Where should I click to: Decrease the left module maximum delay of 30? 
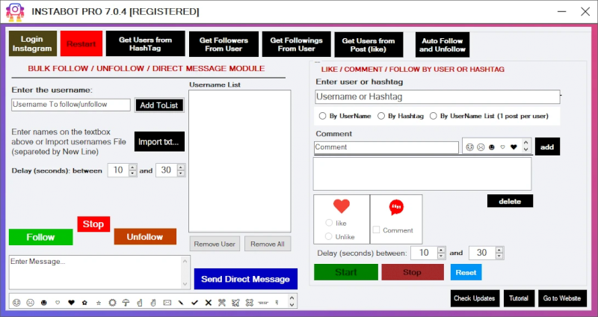181,173
